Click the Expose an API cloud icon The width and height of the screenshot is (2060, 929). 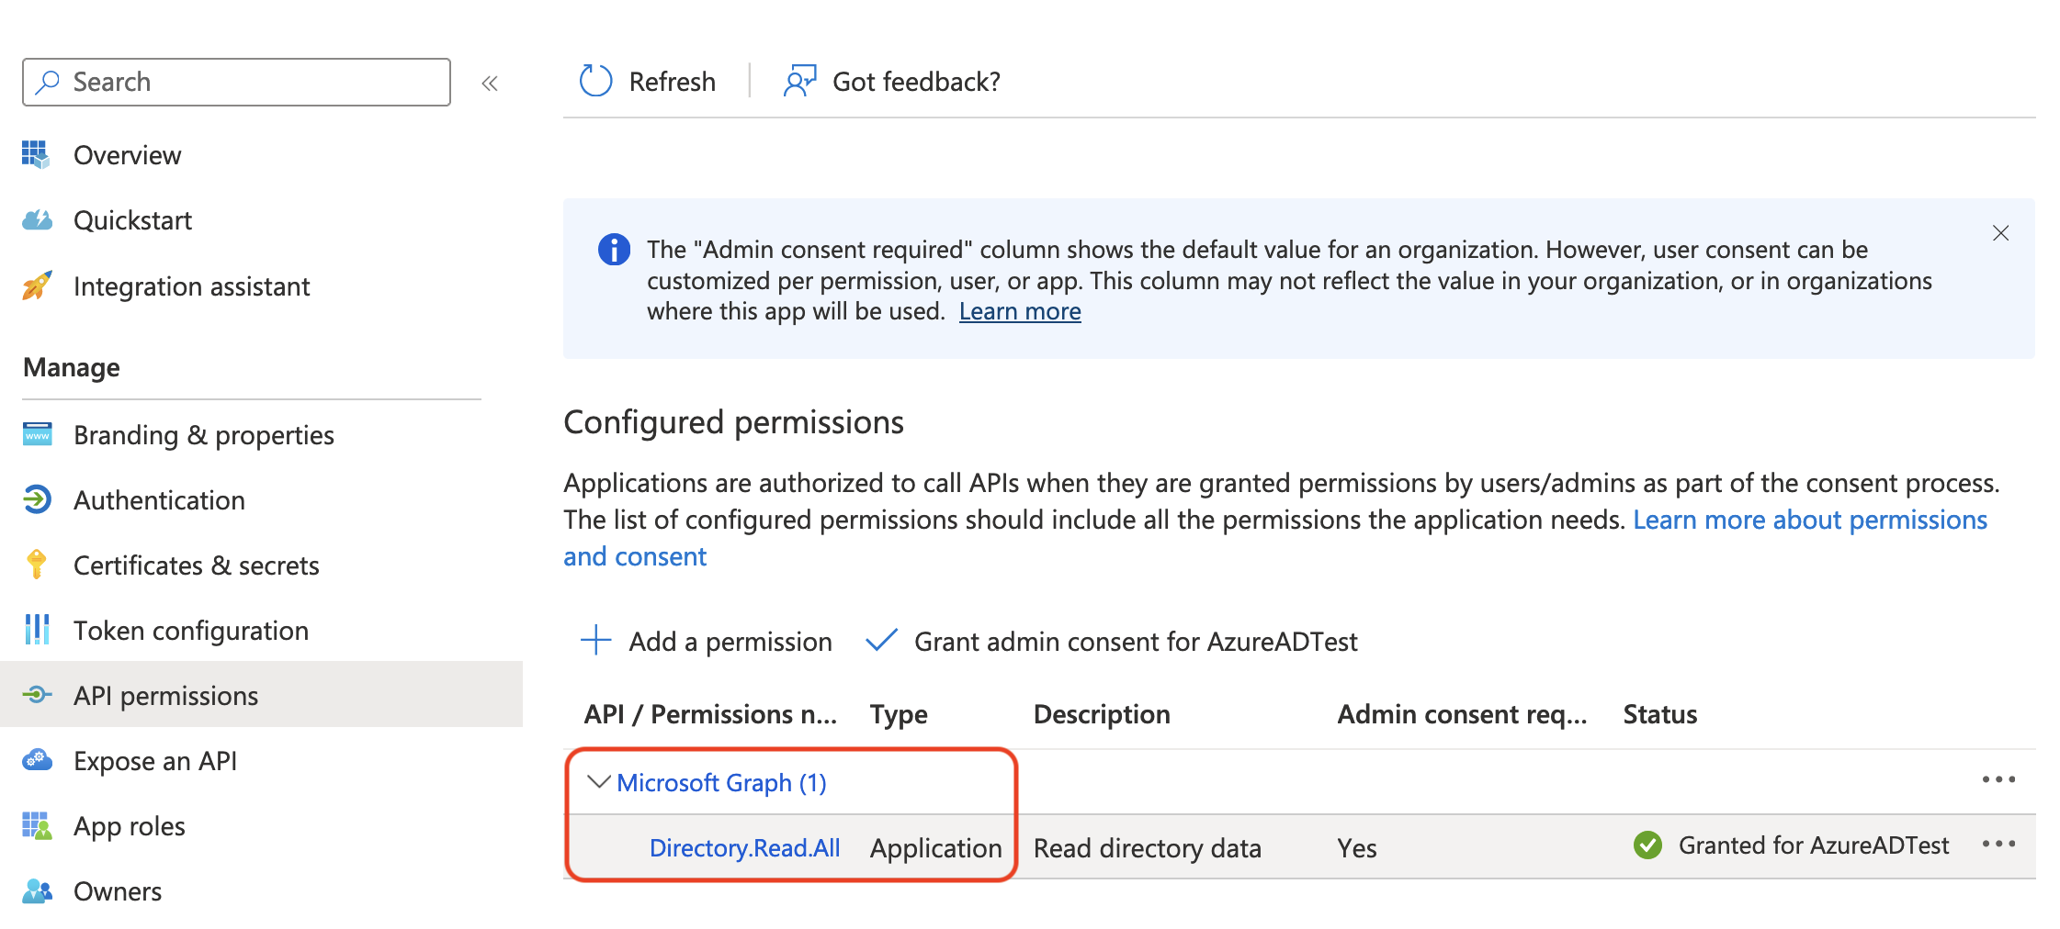[37, 760]
